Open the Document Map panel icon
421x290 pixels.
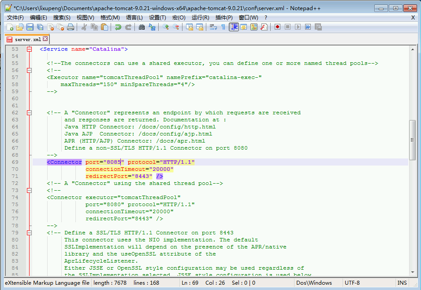point(254,27)
